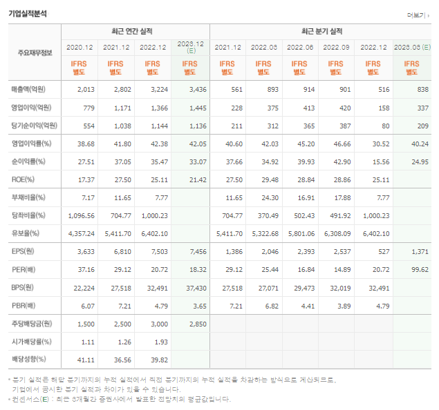Click the 2023.03 (E) quarterly column header

(412, 48)
